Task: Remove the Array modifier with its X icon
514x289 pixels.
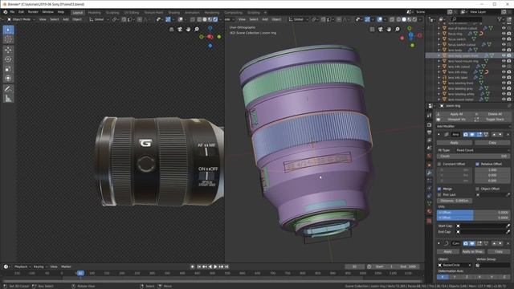Action: point(508,134)
